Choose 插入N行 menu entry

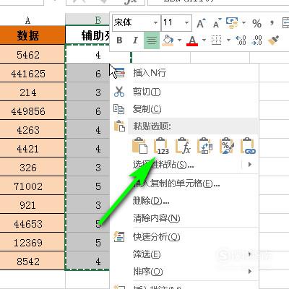point(184,72)
